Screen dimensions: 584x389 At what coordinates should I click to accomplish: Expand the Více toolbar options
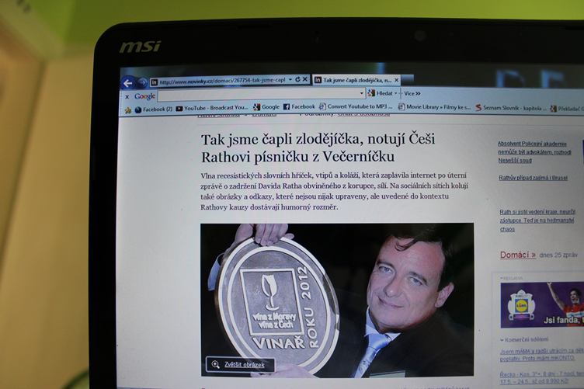(x=412, y=93)
